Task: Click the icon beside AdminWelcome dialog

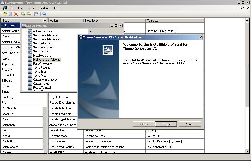Action: point(30,31)
